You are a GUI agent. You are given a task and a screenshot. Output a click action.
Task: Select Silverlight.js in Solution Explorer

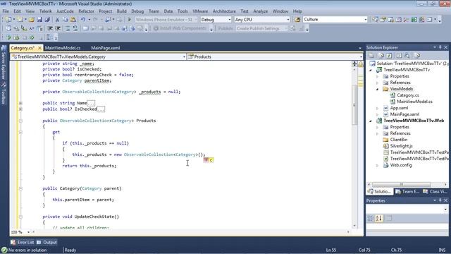point(401,146)
